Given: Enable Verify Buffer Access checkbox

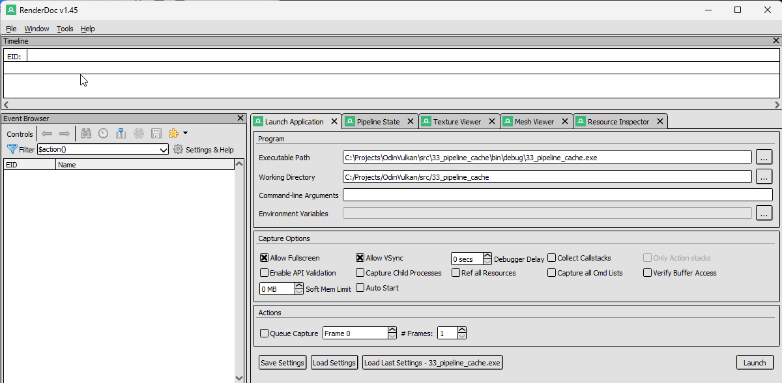Looking at the screenshot, I should pos(647,273).
